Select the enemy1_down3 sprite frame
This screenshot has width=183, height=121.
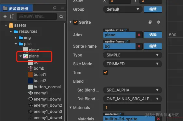click(45, 112)
